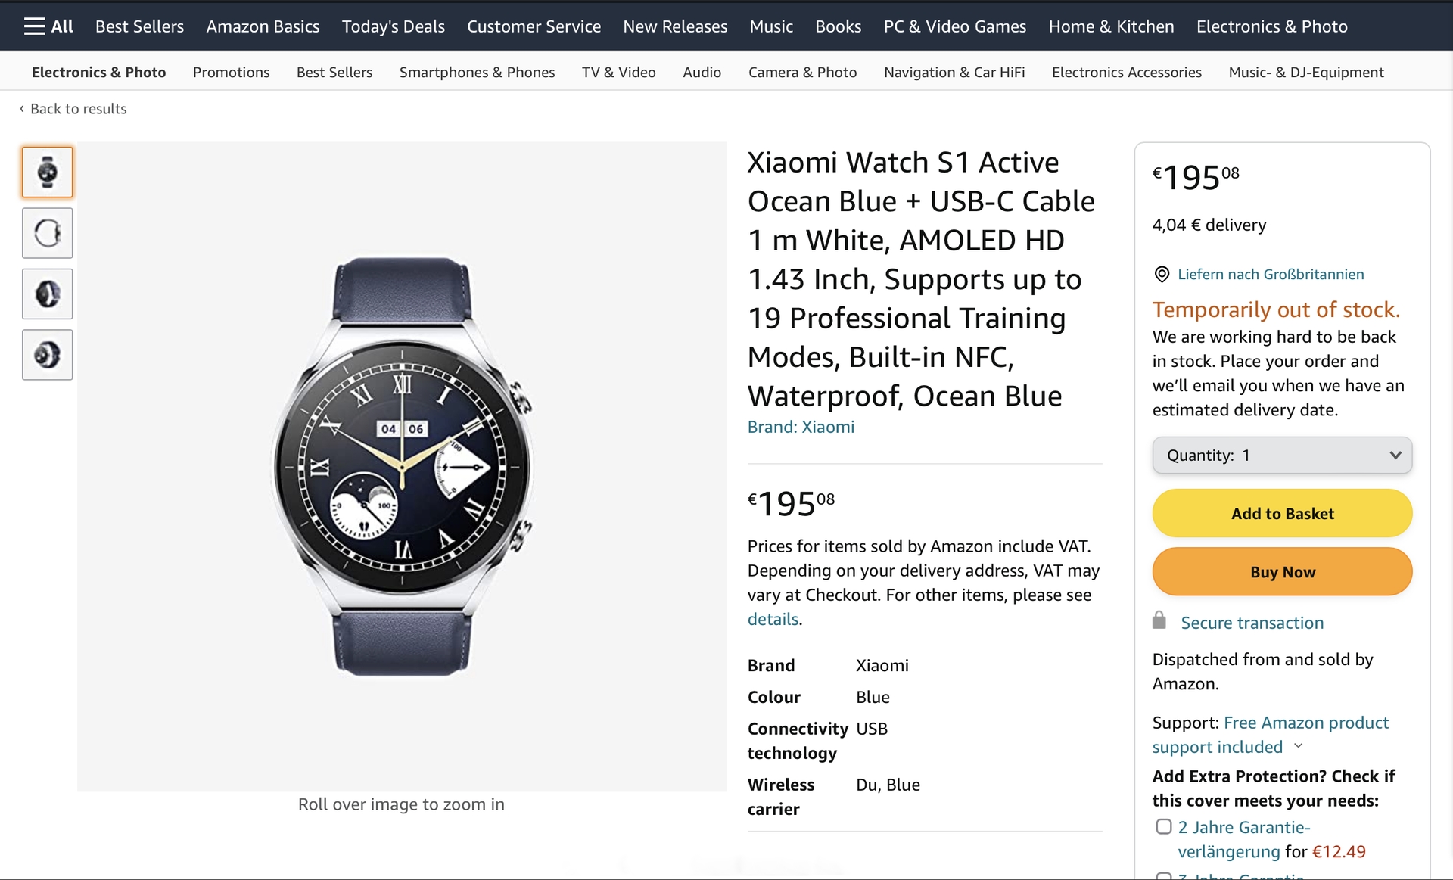
Task: Open Liefern nach Großbritannien delivery link
Action: (x=1271, y=275)
